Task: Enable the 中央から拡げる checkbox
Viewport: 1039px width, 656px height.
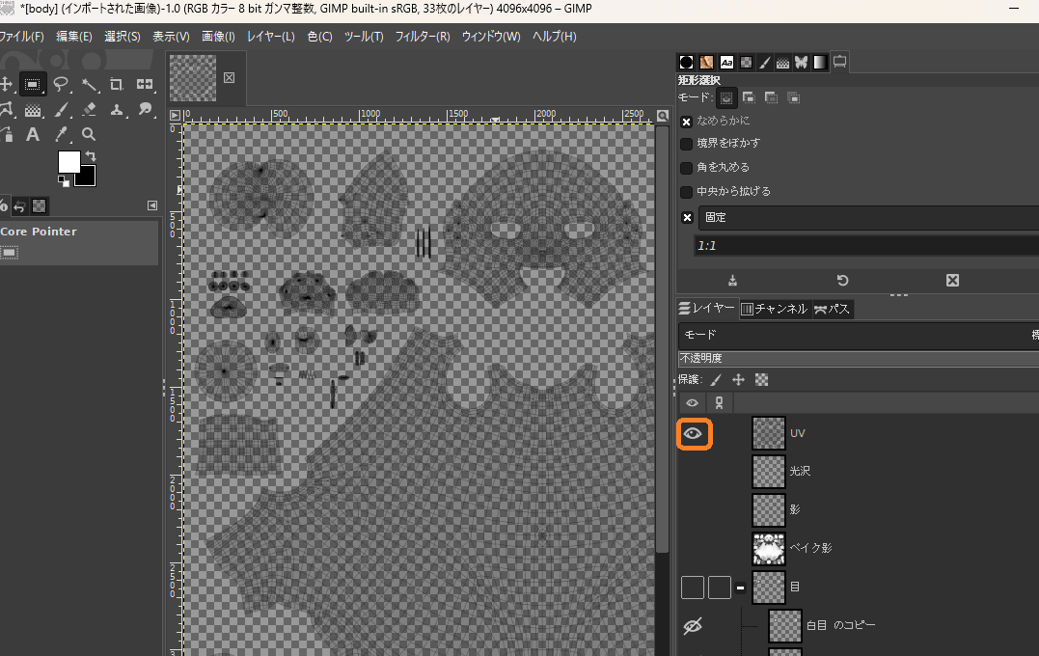Action: 687,192
